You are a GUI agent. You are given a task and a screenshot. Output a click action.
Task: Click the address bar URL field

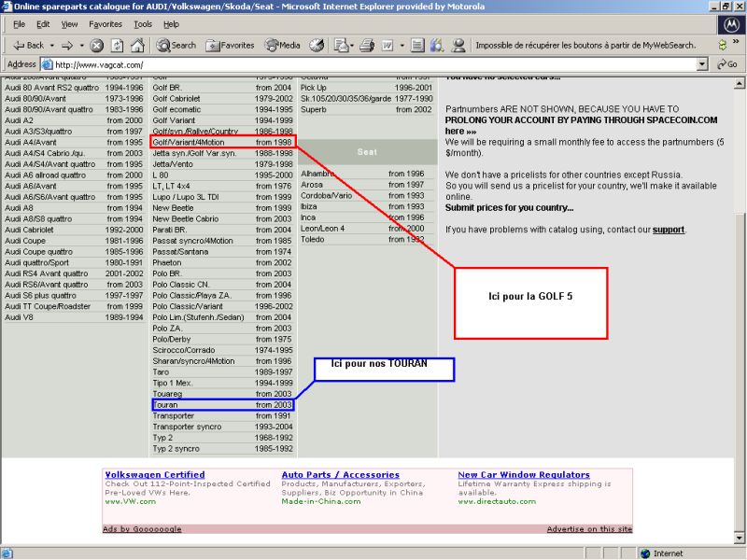coord(374,64)
